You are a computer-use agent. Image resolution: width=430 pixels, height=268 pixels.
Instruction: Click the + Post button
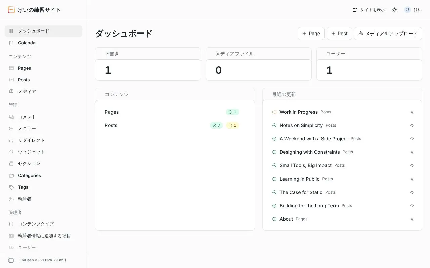click(339, 33)
